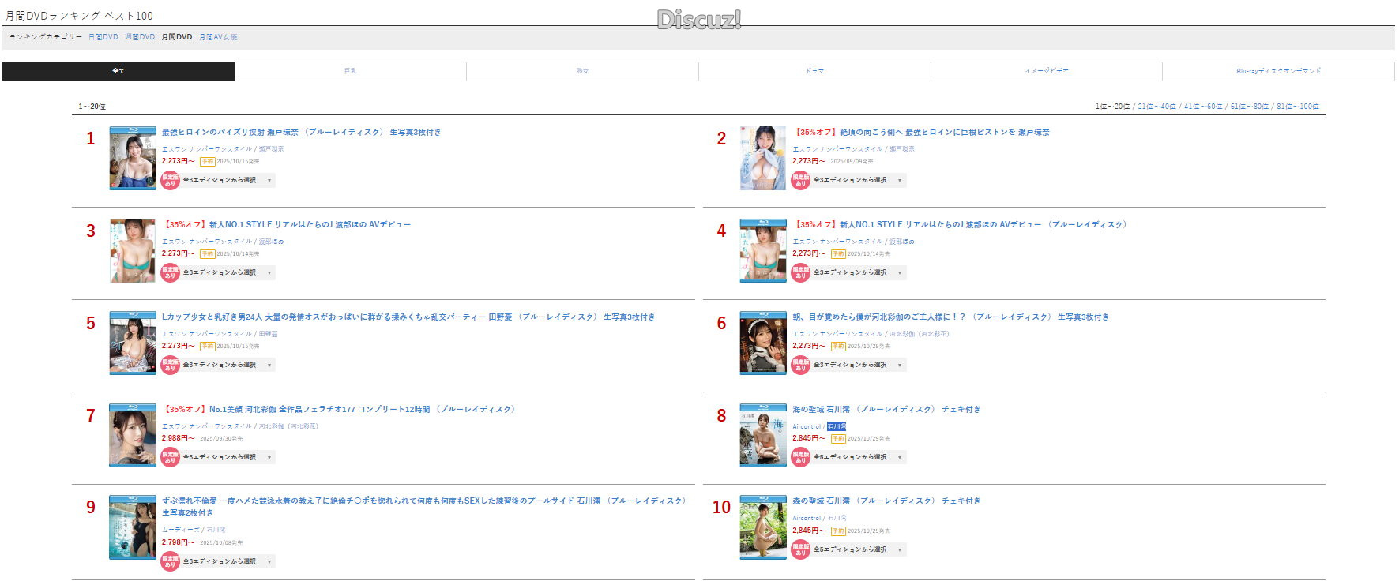
Task: Select the 全て category tab
Action: tap(118, 71)
